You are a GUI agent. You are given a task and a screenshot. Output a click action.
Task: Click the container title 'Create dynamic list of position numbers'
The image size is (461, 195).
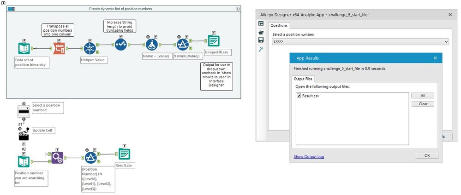point(120,9)
